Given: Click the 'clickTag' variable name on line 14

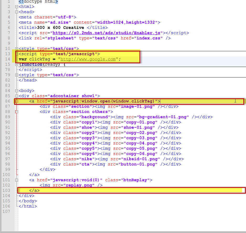Looking at the screenshot, I should coord(40,59).
